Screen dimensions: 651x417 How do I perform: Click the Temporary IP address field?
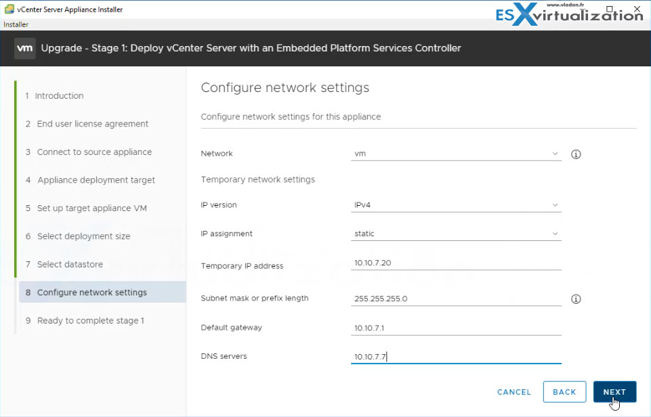[x=456, y=263]
